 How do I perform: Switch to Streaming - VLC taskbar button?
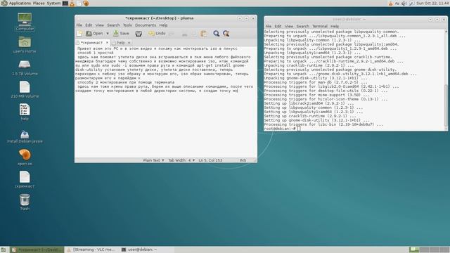pos(91,250)
